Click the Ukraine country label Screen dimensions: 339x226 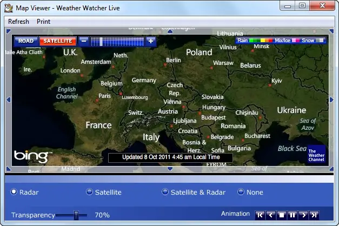[x=291, y=110]
